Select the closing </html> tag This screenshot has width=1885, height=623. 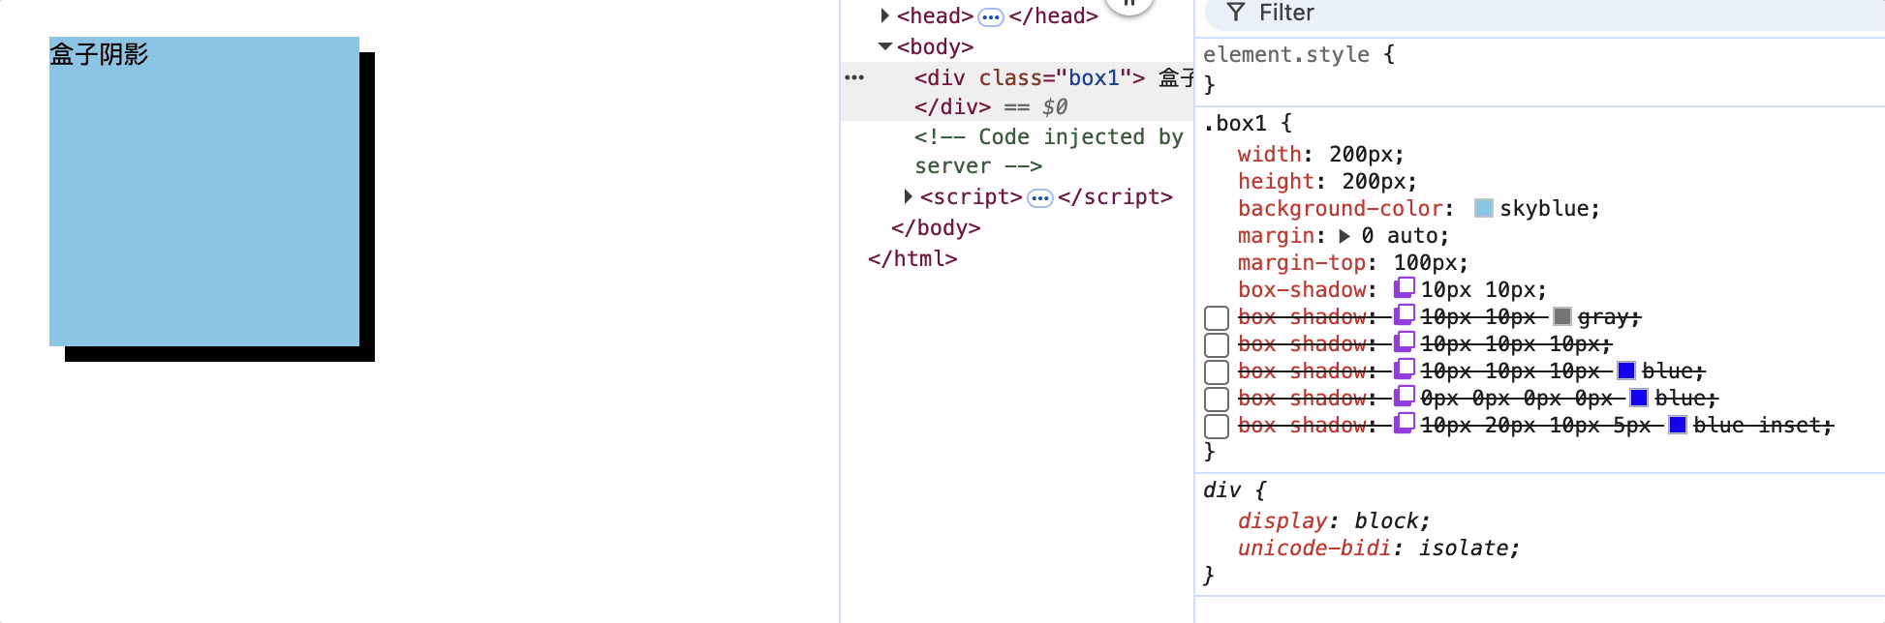click(x=912, y=258)
